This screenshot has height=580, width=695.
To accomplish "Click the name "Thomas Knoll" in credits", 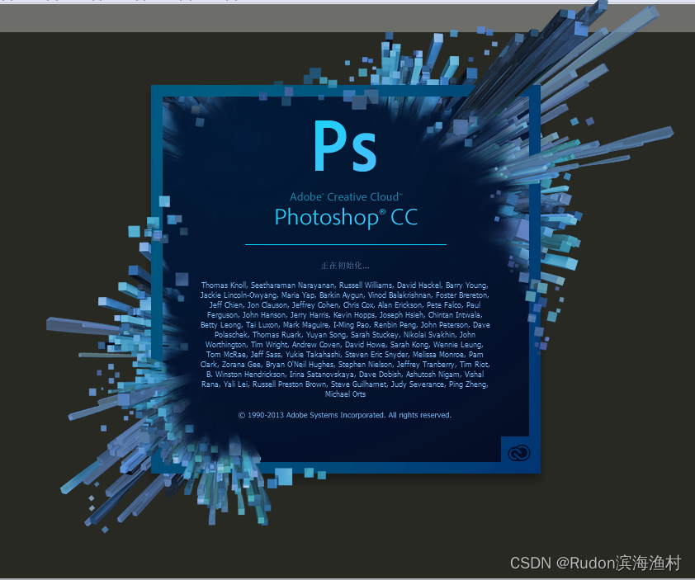I will pos(224,285).
